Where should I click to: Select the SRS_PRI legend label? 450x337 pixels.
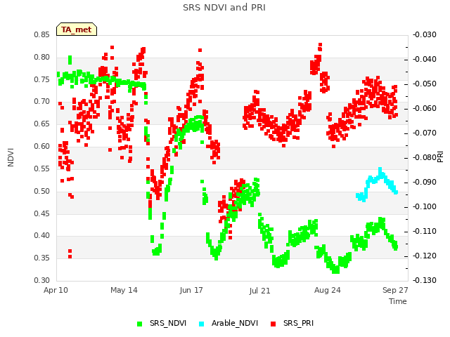(298, 323)
